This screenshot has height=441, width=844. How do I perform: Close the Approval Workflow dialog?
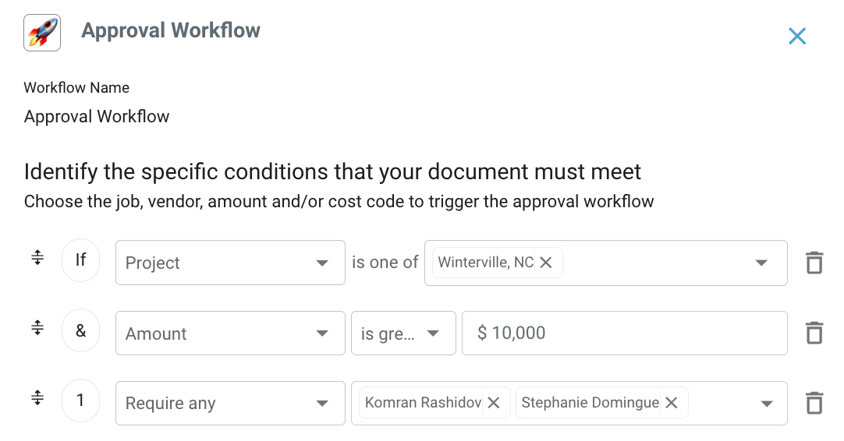(796, 36)
